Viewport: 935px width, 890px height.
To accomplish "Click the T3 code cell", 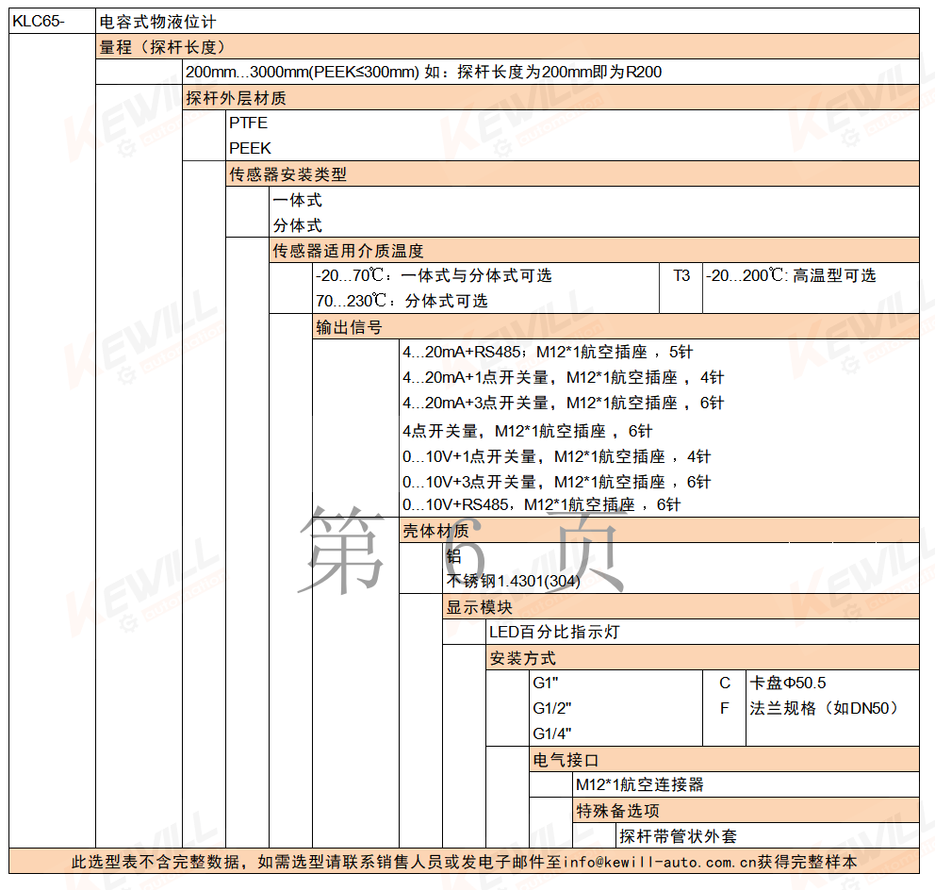I will click(681, 275).
